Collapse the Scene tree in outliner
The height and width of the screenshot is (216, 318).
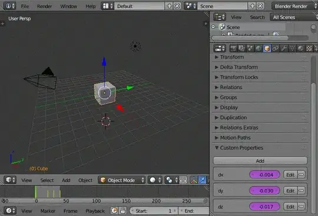[213, 26]
